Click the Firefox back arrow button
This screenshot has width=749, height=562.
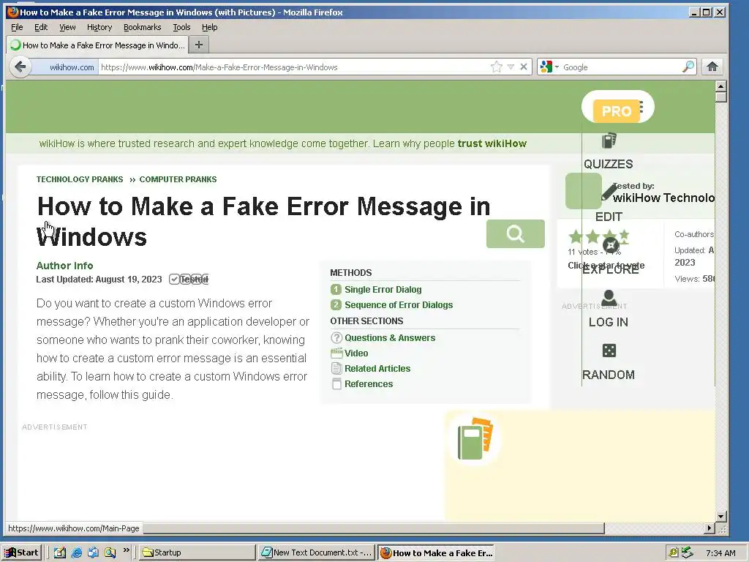(x=20, y=67)
